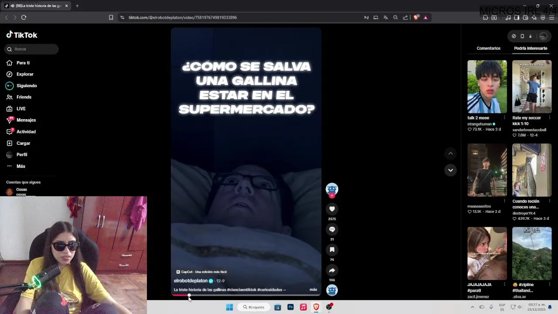The image size is (558, 314).
Task: Open options for the 'Rate my soccer kick' video
Action: (x=549, y=118)
